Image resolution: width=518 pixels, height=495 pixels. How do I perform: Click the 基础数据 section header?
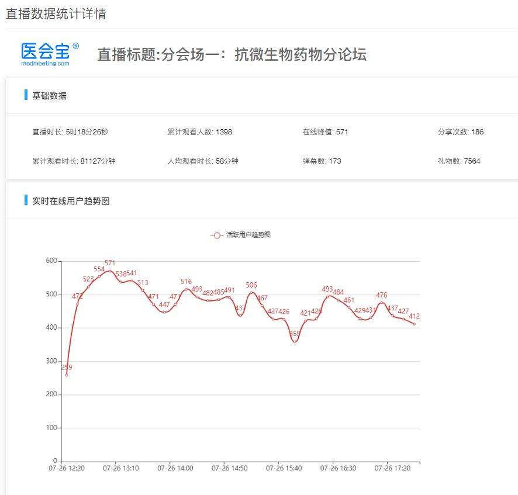coord(49,96)
